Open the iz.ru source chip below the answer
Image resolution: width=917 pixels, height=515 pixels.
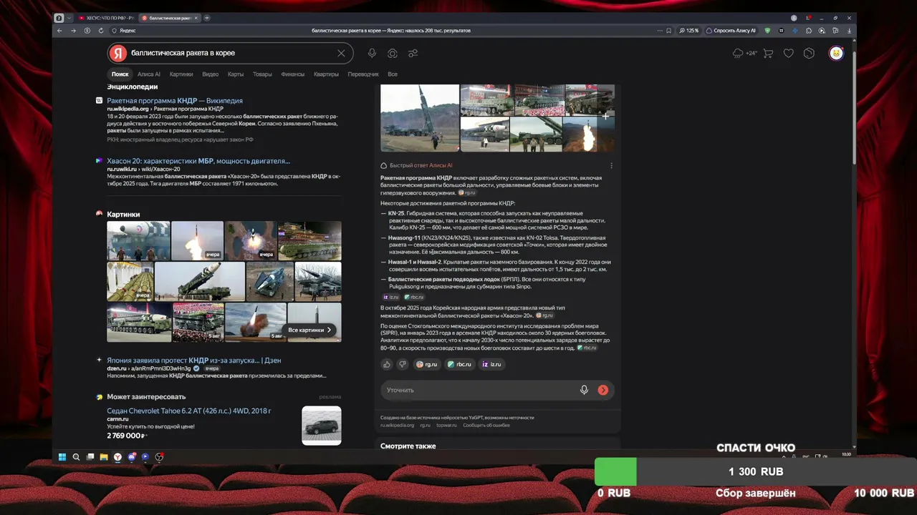(x=491, y=364)
